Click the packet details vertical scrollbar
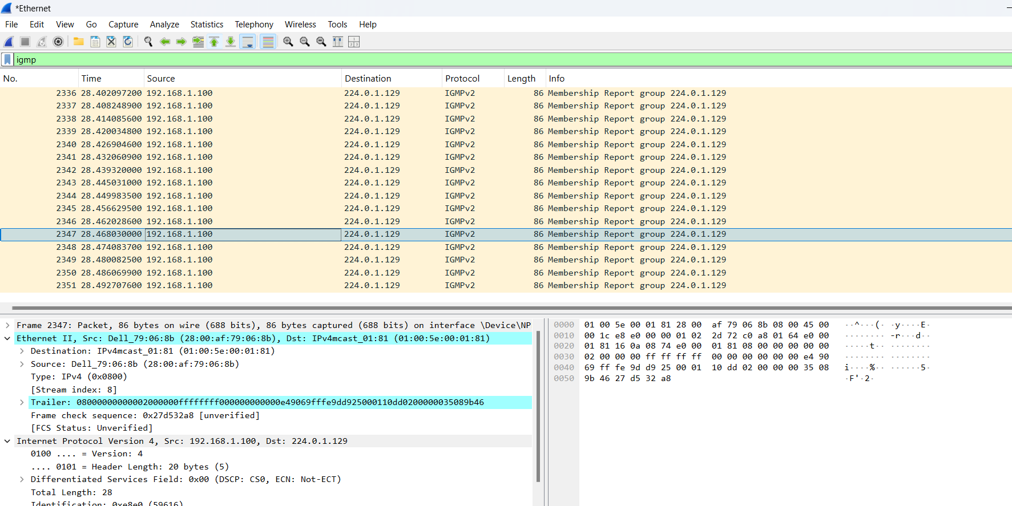The height and width of the screenshot is (506, 1012). 538,406
